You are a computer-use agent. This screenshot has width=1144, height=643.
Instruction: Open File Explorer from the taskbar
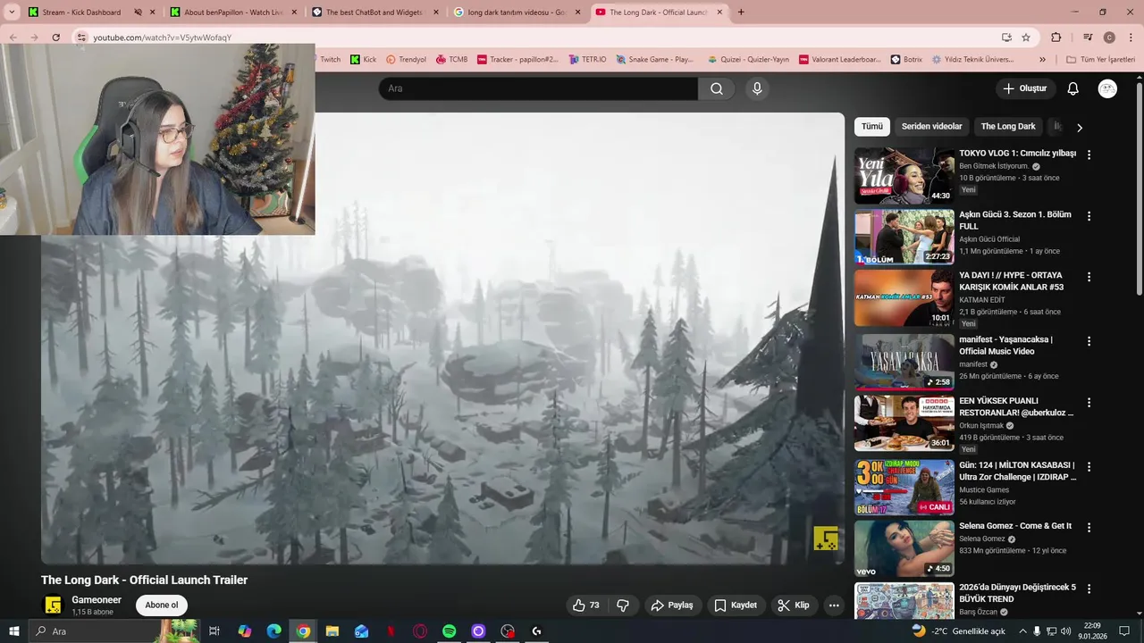[x=332, y=631]
